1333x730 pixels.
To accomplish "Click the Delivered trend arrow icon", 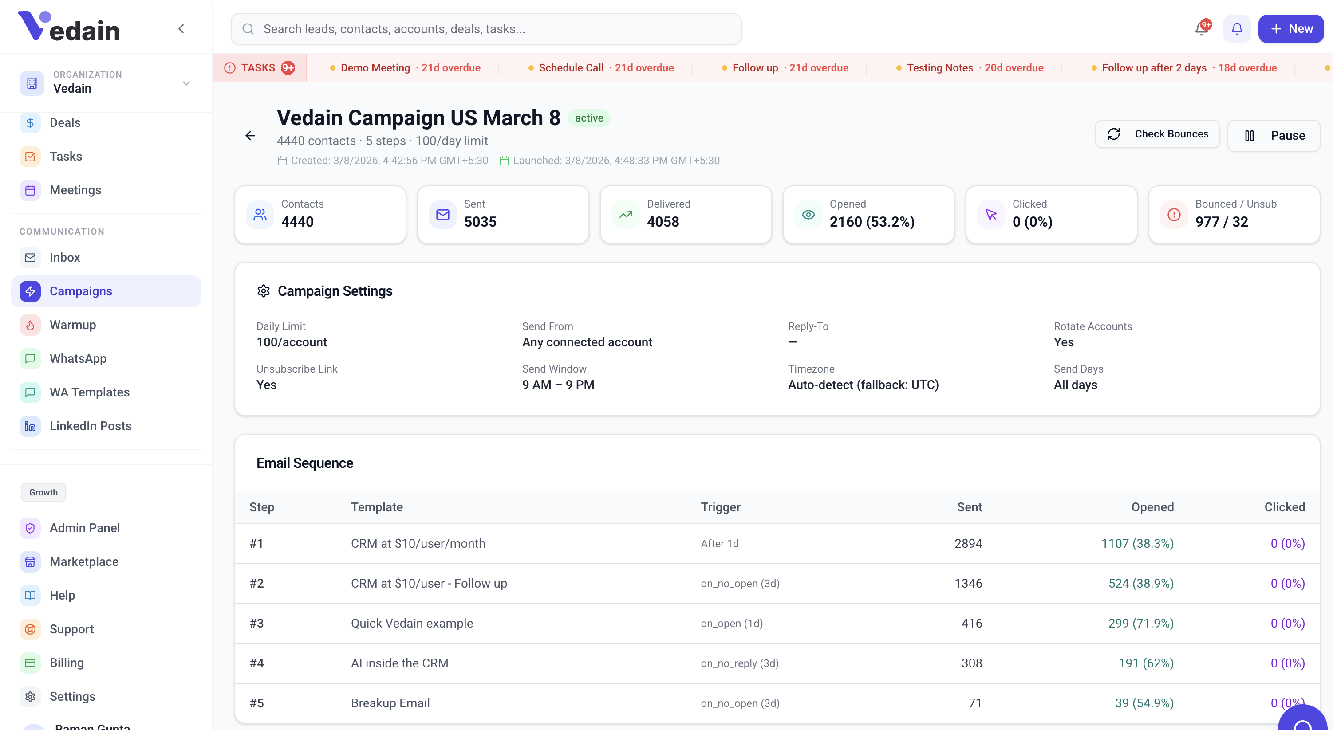I will pyautogui.click(x=625, y=214).
